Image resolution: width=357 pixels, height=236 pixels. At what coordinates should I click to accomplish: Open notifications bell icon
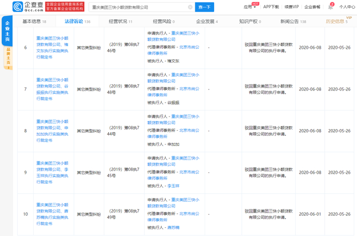click(330, 7)
